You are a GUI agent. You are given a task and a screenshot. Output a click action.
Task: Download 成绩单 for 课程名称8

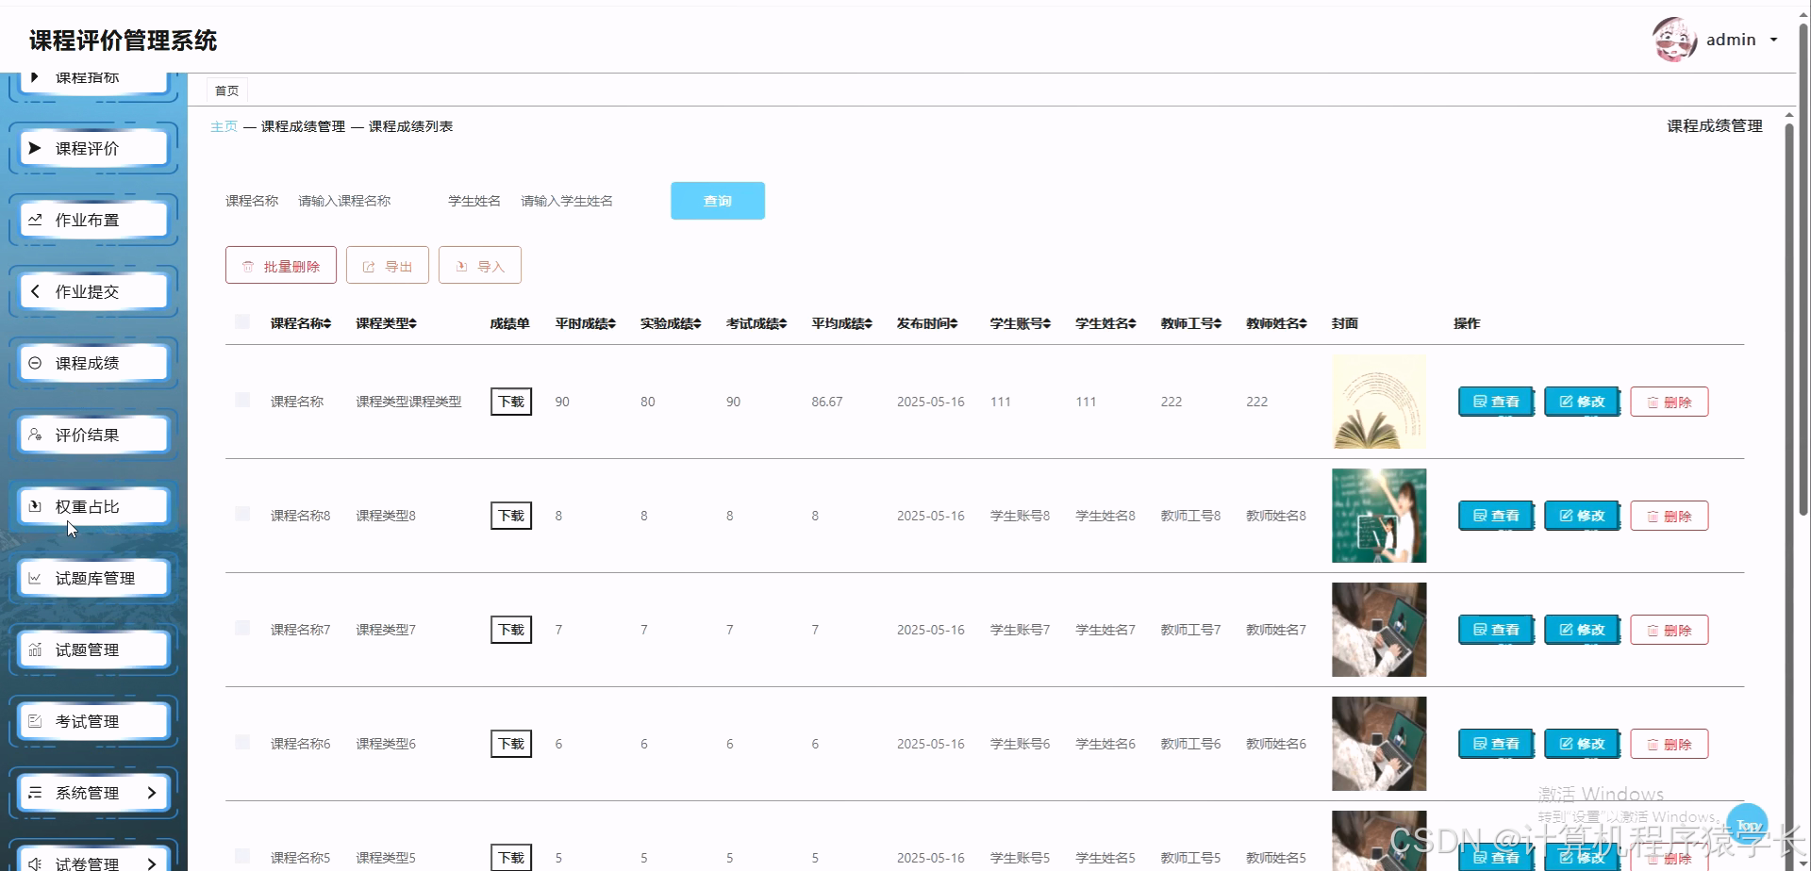tap(511, 516)
